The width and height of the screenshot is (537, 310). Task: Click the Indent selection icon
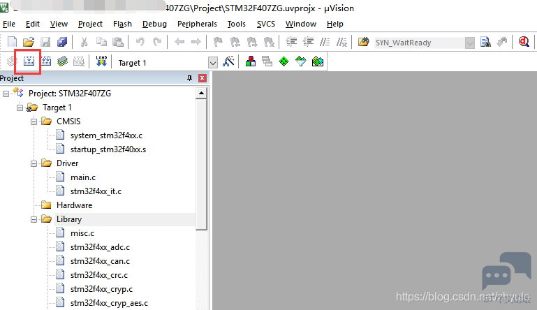[291, 42]
